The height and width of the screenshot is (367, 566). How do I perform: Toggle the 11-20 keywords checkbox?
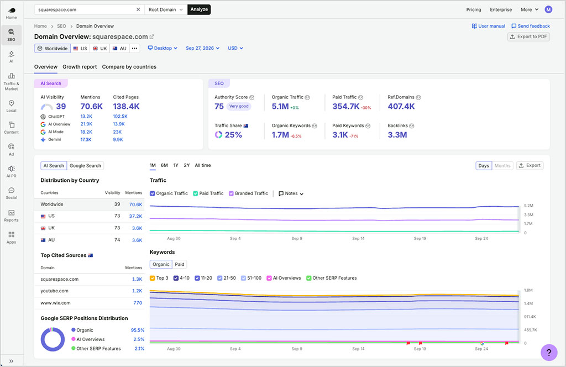pos(197,278)
